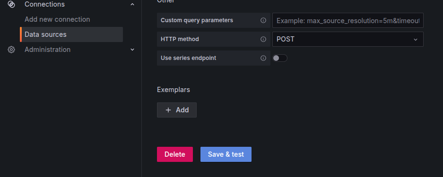The height and width of the screenshot is (177, 443).
Task: Click the Connections link icon in sidebar
Action: pos(11,4)
